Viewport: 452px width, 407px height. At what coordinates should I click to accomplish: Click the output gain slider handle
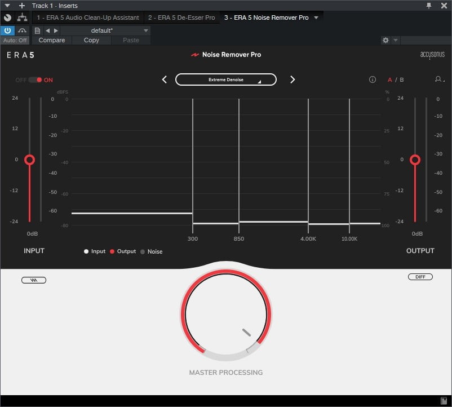415,160
